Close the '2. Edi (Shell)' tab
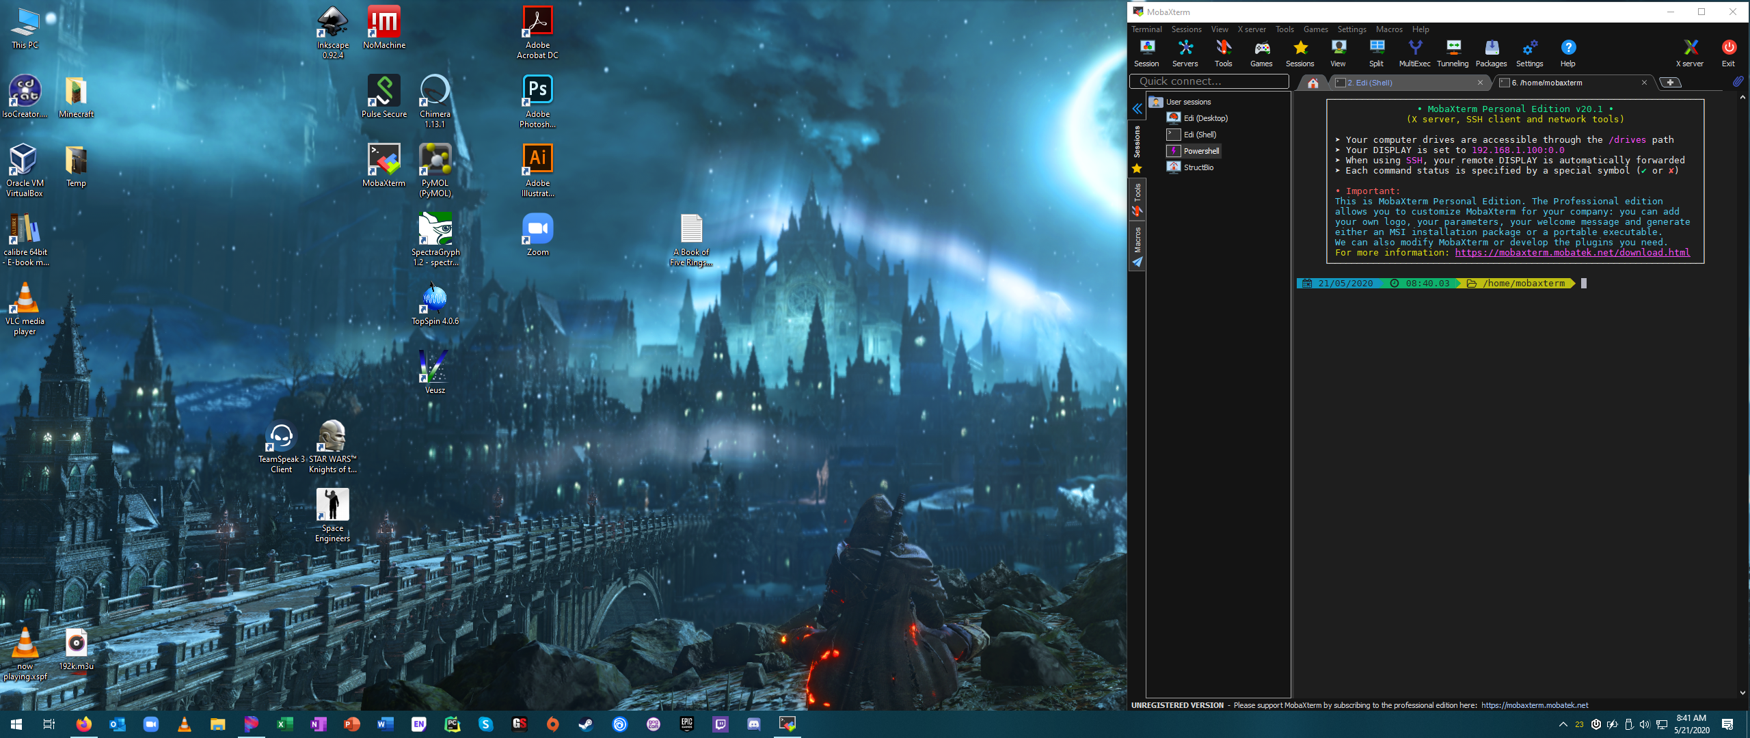 pyautogui.click(x=1480, y=83)
